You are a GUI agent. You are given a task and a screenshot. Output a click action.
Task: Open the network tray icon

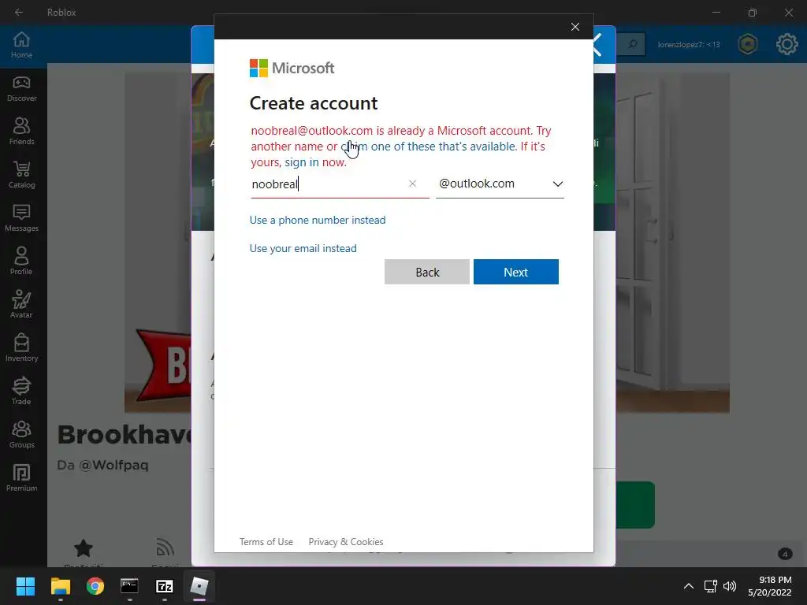pyautogui.click(x=711, y=586)
